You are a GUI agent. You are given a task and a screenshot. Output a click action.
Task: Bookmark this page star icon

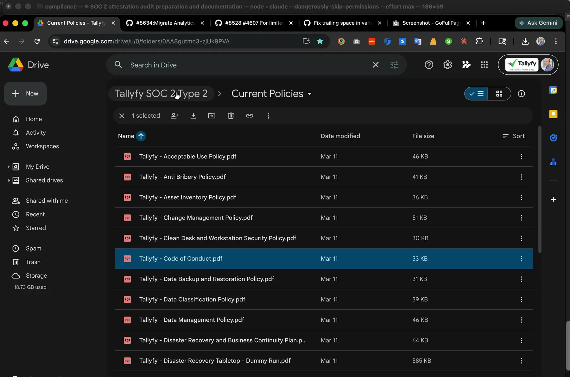tap(320, 41)
